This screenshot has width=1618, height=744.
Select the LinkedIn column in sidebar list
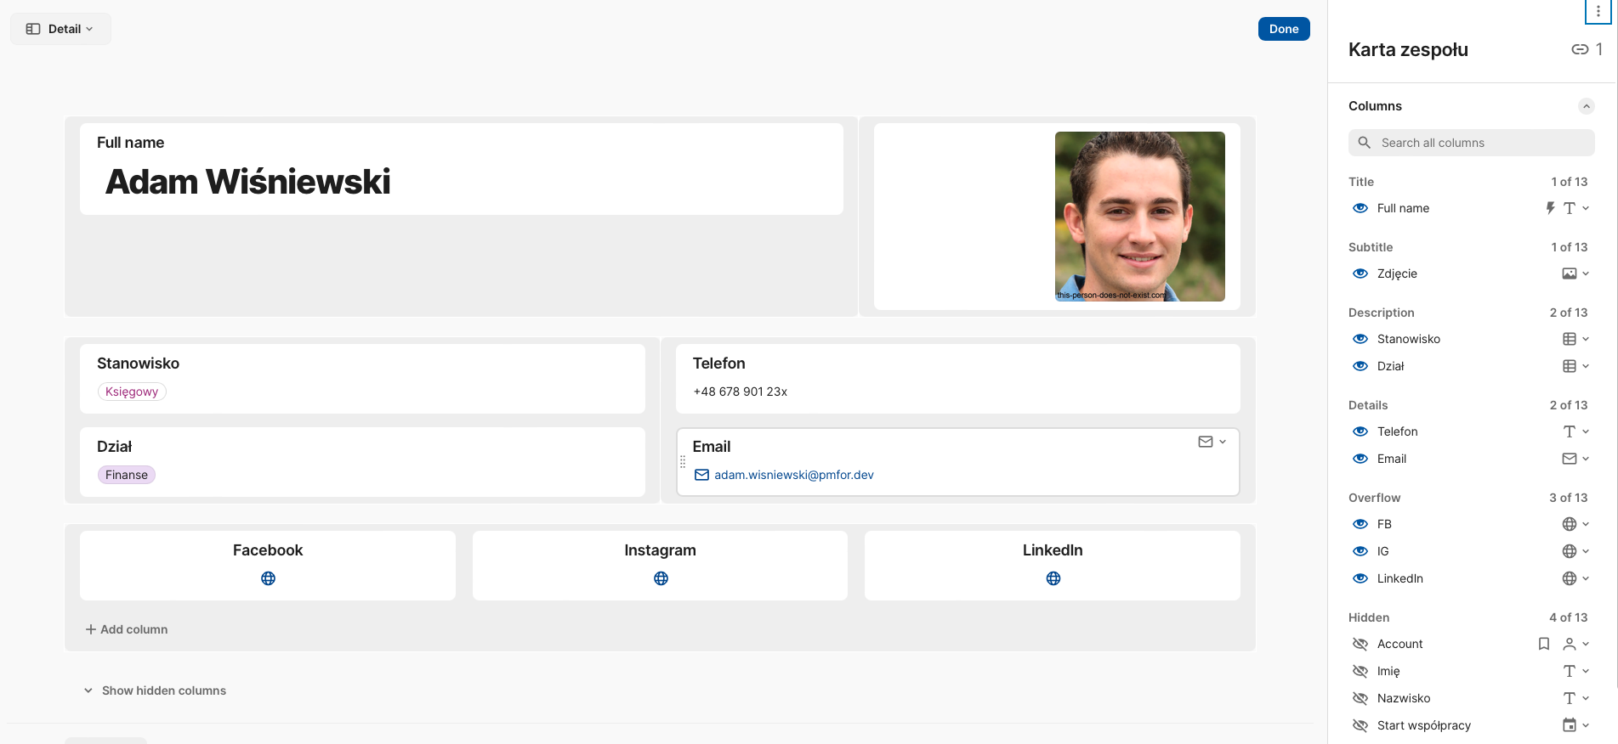(1399, 578)
